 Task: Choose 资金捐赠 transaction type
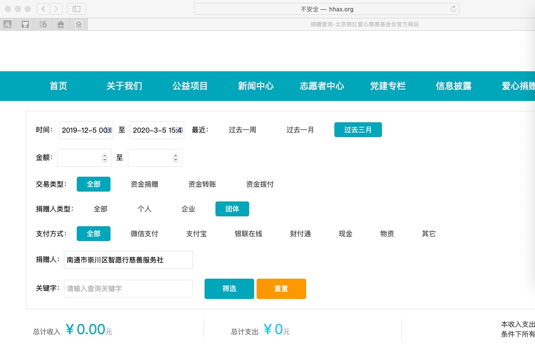[144, 184]
